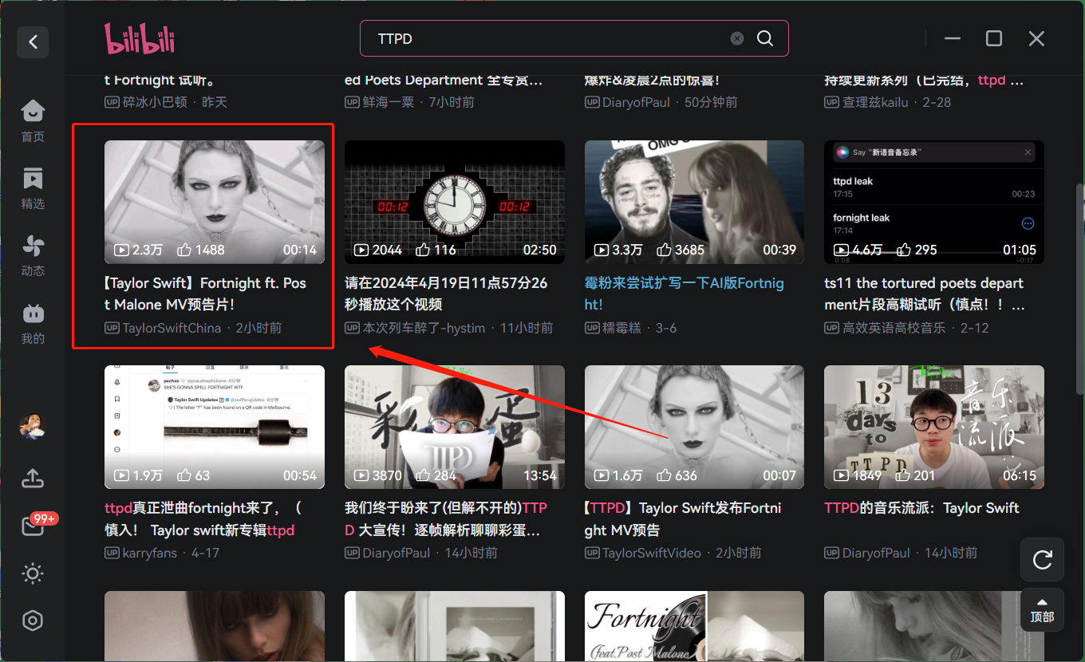Open title ts11 the tortured poets department片段高糊试听
1085x662 pixels.
[925, 294]
